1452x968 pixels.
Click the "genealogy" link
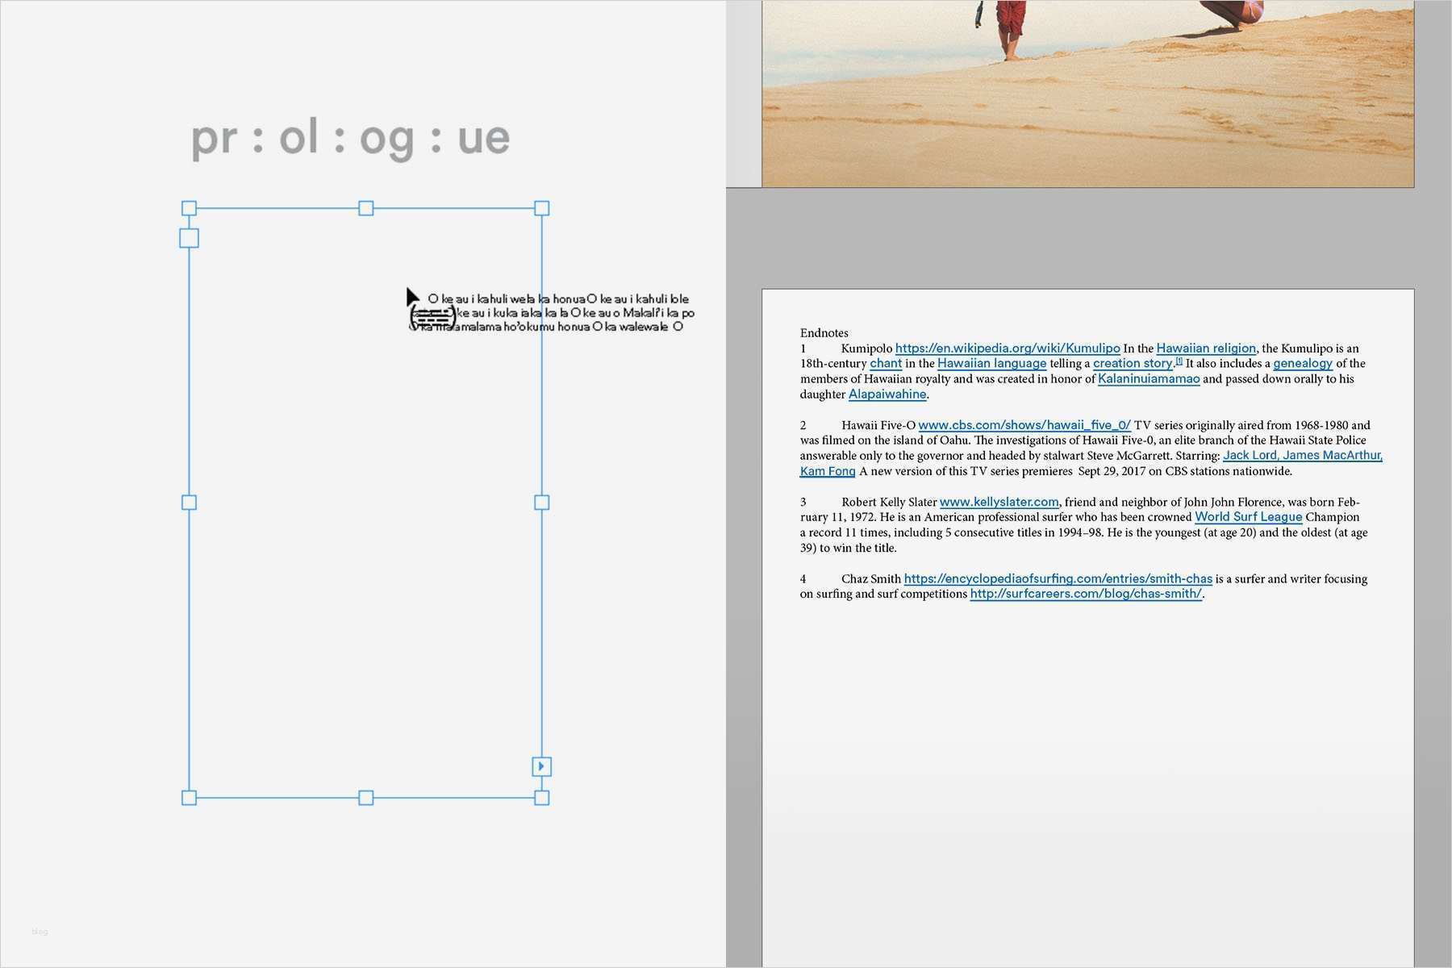coord(1303,363)
